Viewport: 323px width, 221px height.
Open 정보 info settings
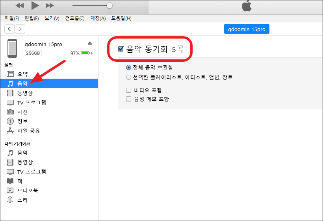pyautogui.click(x=49, y=121)
